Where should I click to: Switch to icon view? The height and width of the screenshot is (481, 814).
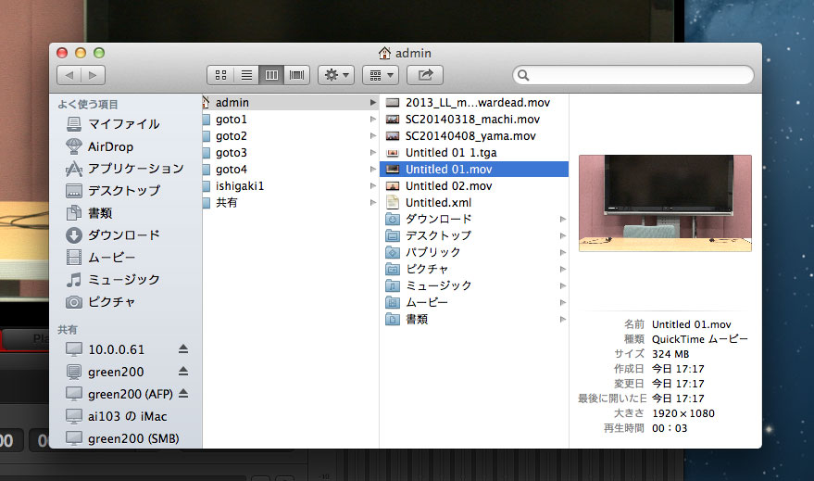[220, 75]
